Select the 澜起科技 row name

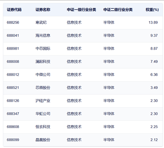(x=43, y=62)
